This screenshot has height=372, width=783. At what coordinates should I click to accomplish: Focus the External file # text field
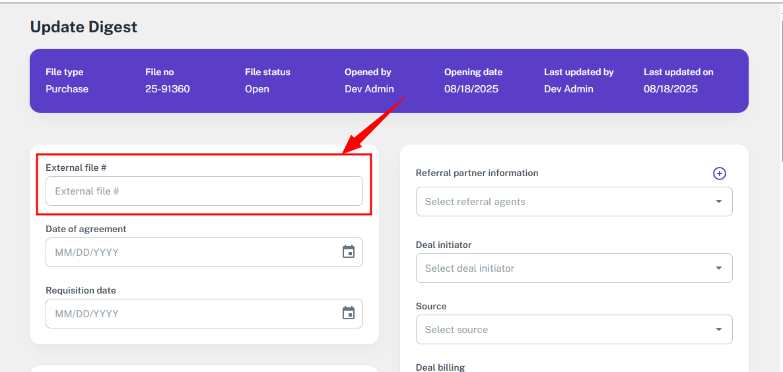pyautogui.click(x=204, y=191)
